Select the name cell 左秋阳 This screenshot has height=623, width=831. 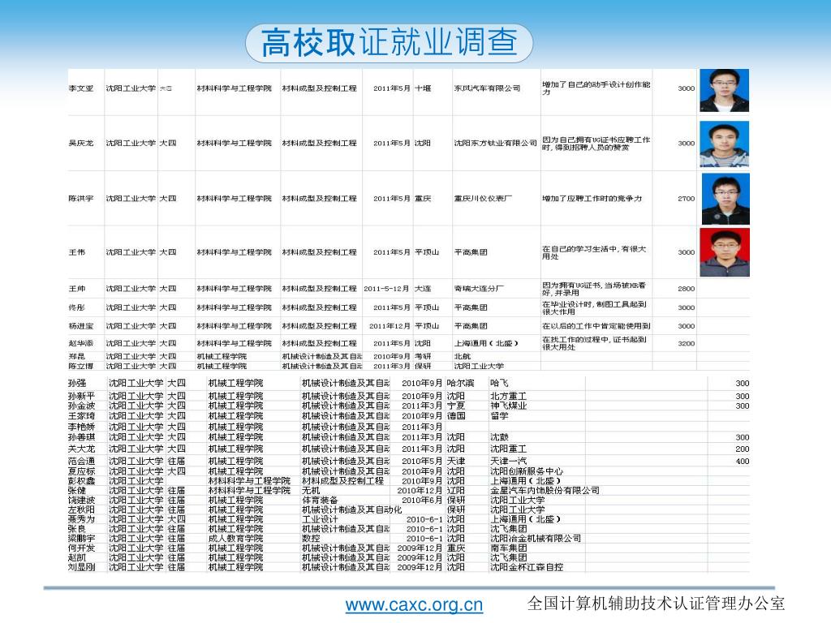click(82, 509)
